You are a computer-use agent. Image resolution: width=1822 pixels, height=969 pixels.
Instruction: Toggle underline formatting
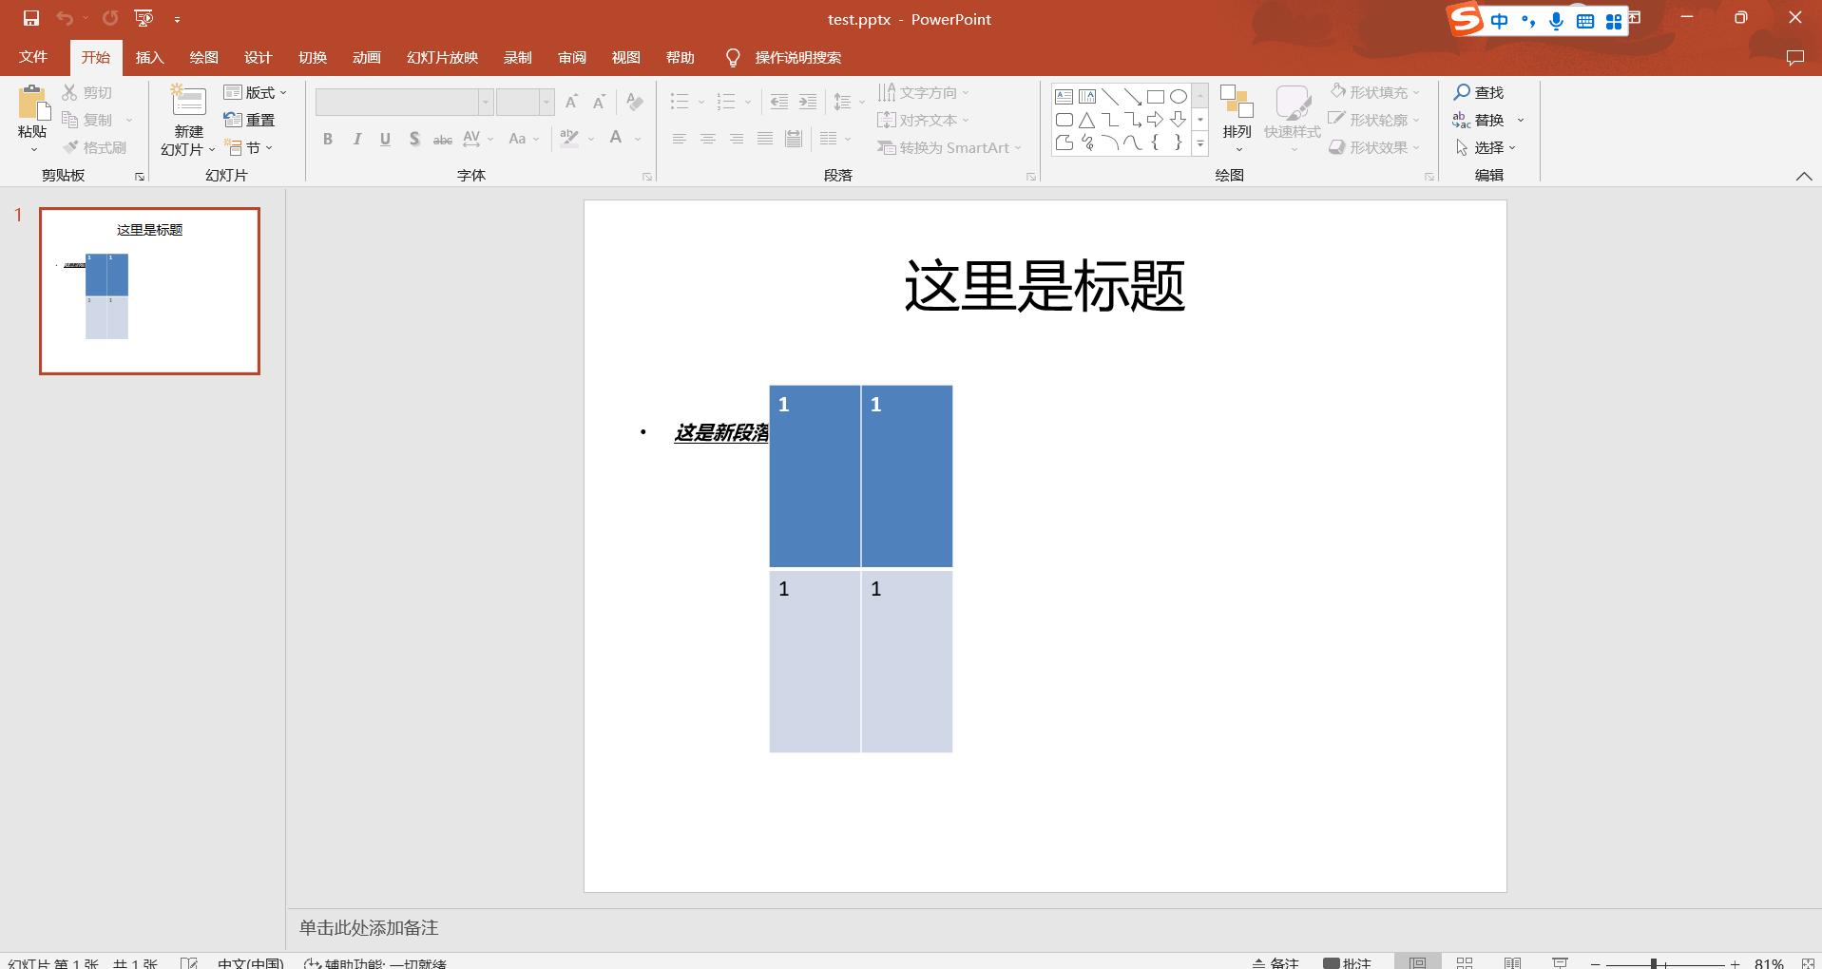tap(385, 139)
